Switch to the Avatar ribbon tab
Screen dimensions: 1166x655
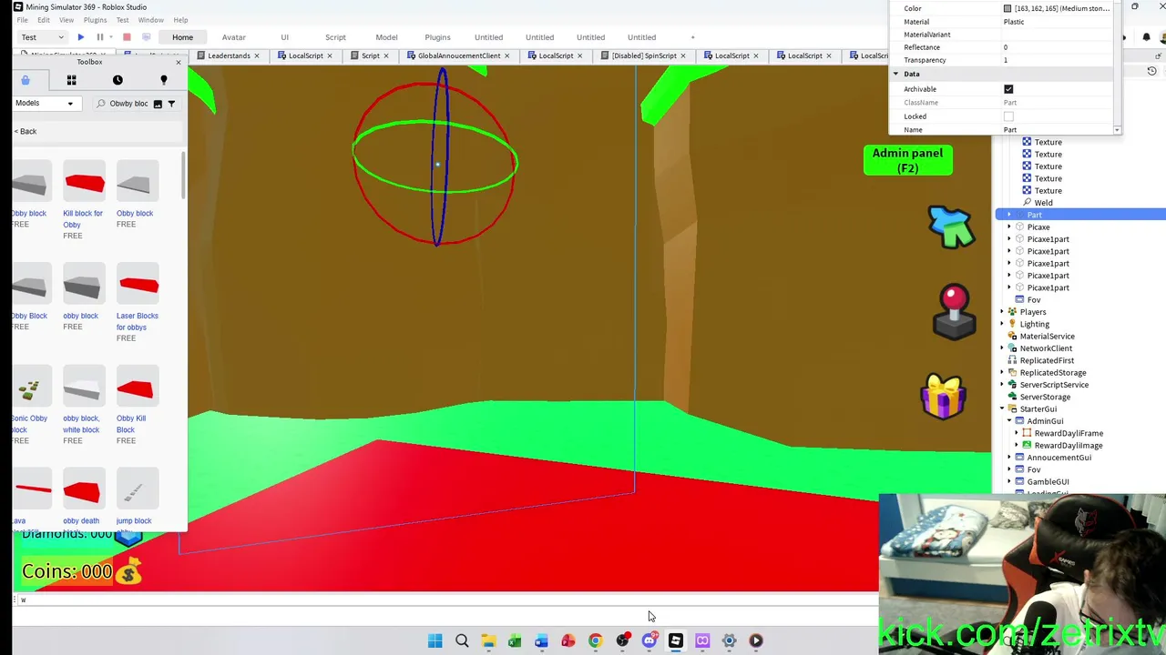233,37
